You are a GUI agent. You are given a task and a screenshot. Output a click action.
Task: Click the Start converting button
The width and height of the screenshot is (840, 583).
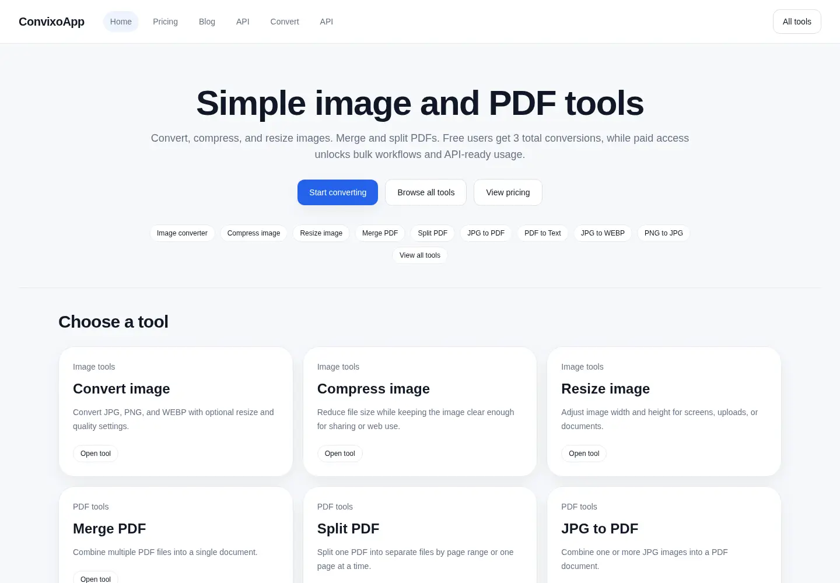tap(338, 192)
